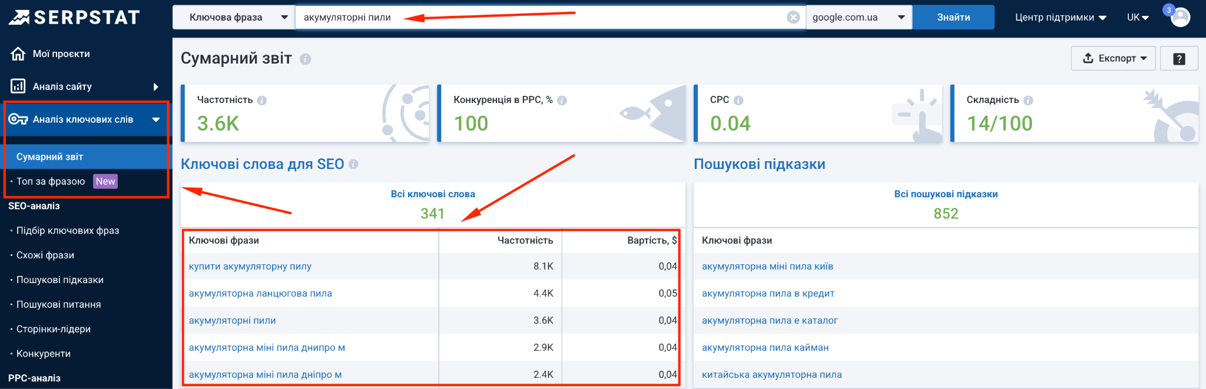Click the 3.6K value in Частотність card

(x=218, y=124)
